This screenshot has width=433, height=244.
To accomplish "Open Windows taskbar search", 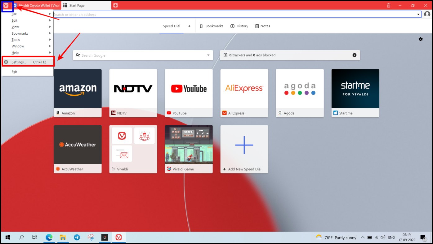I will pos(21,237).
